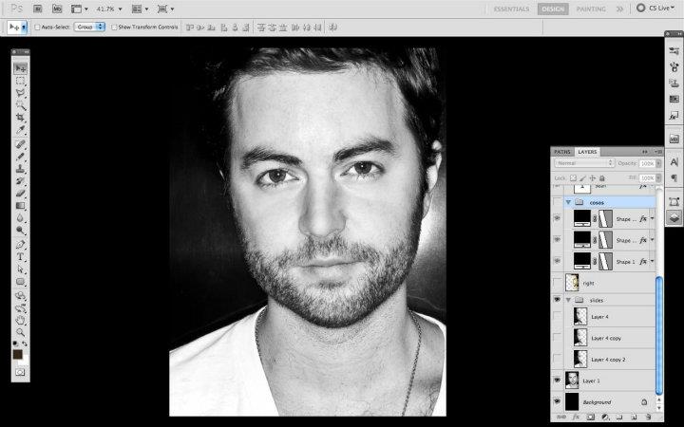Open the View Extras dropdown
Viewport: 684px width, 427px height.
[x=80, y=9]
